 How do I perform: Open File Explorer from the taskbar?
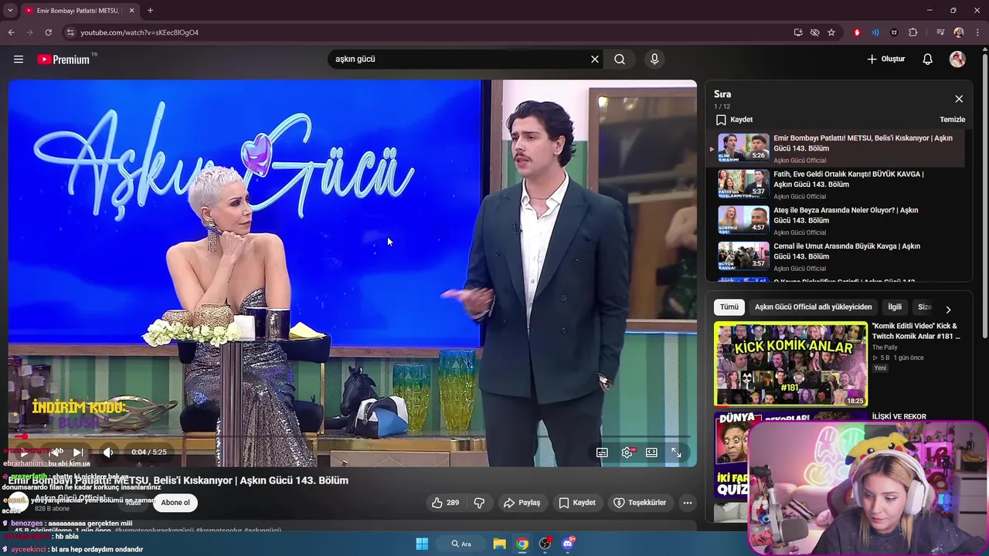click(x=499, y=544)
